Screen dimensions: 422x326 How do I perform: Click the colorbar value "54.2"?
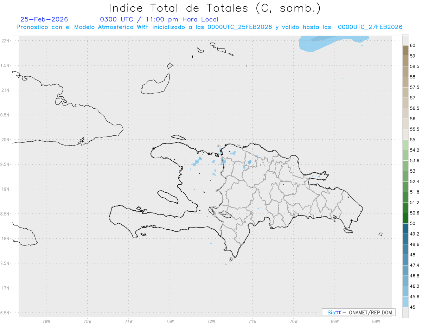[x=415, y=150]
